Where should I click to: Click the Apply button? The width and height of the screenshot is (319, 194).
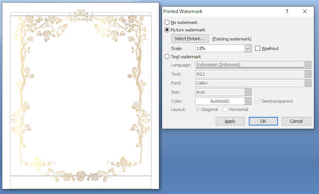(x=230, y=121)
